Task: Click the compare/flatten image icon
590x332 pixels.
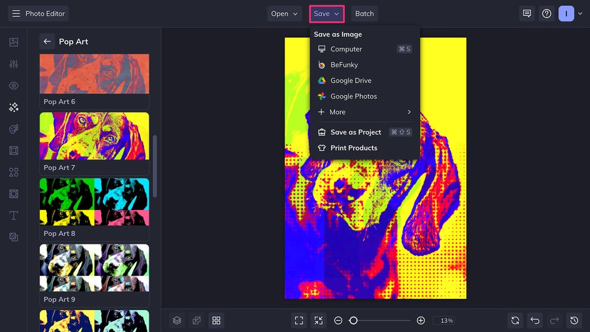Action: point(196,320)
